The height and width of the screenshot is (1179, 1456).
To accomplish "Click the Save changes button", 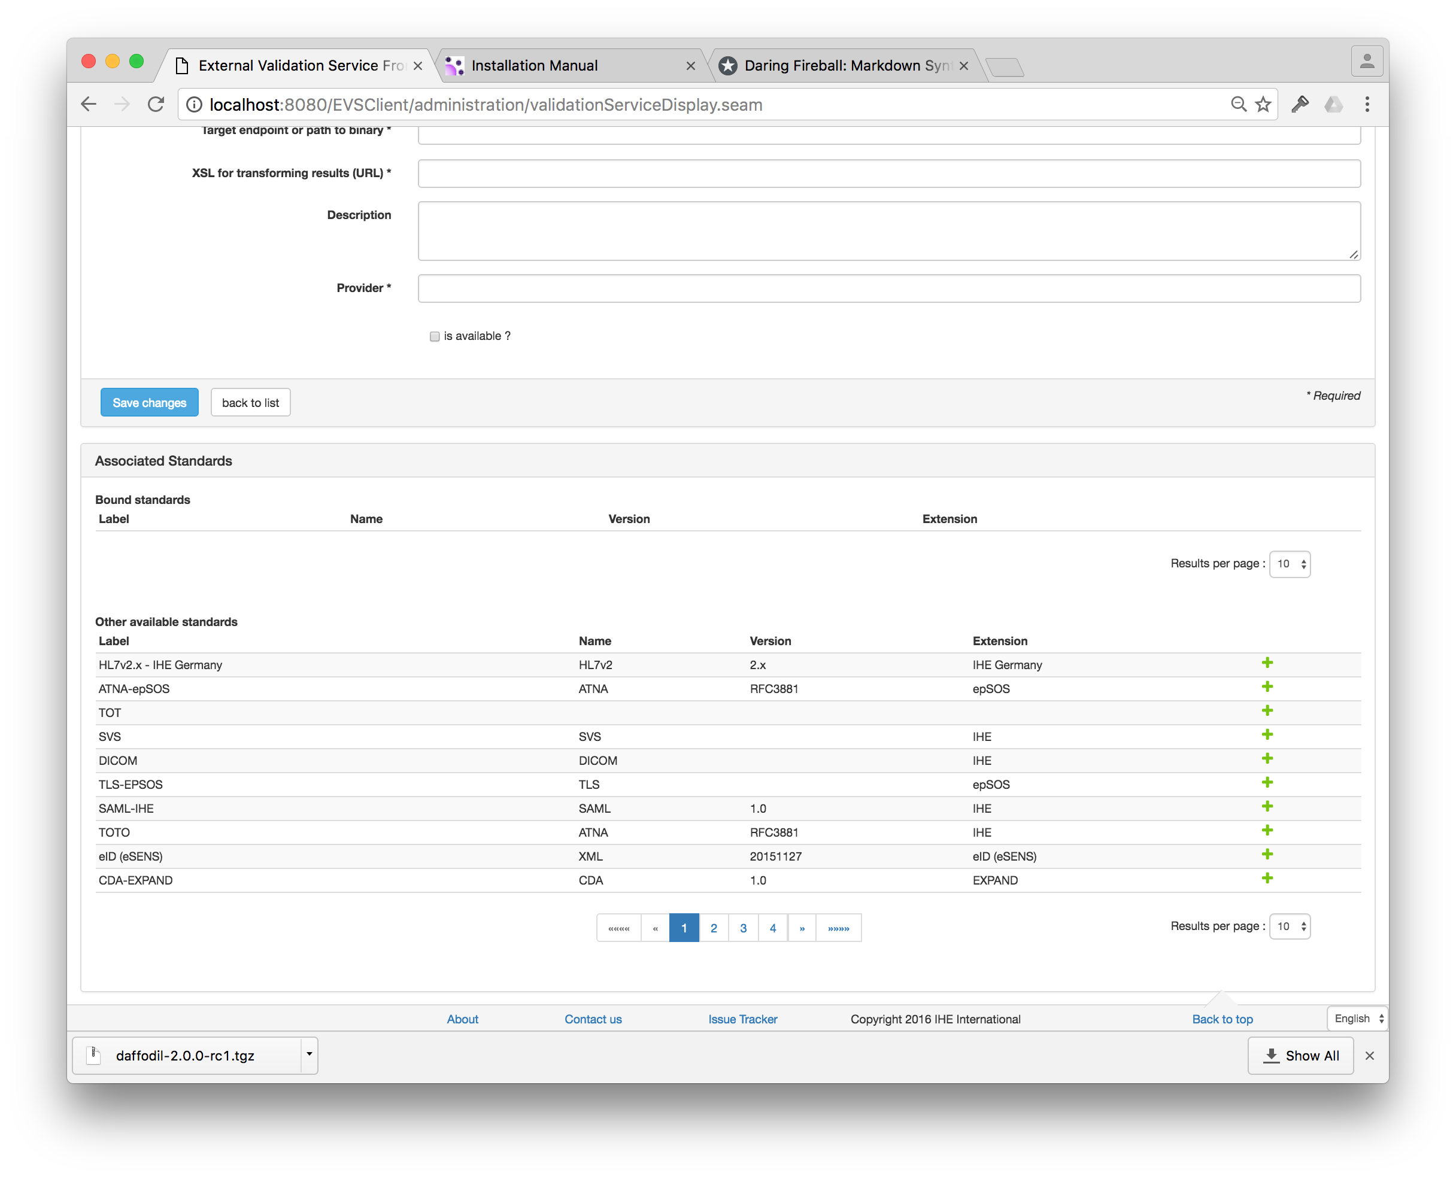I will point(149,402).
